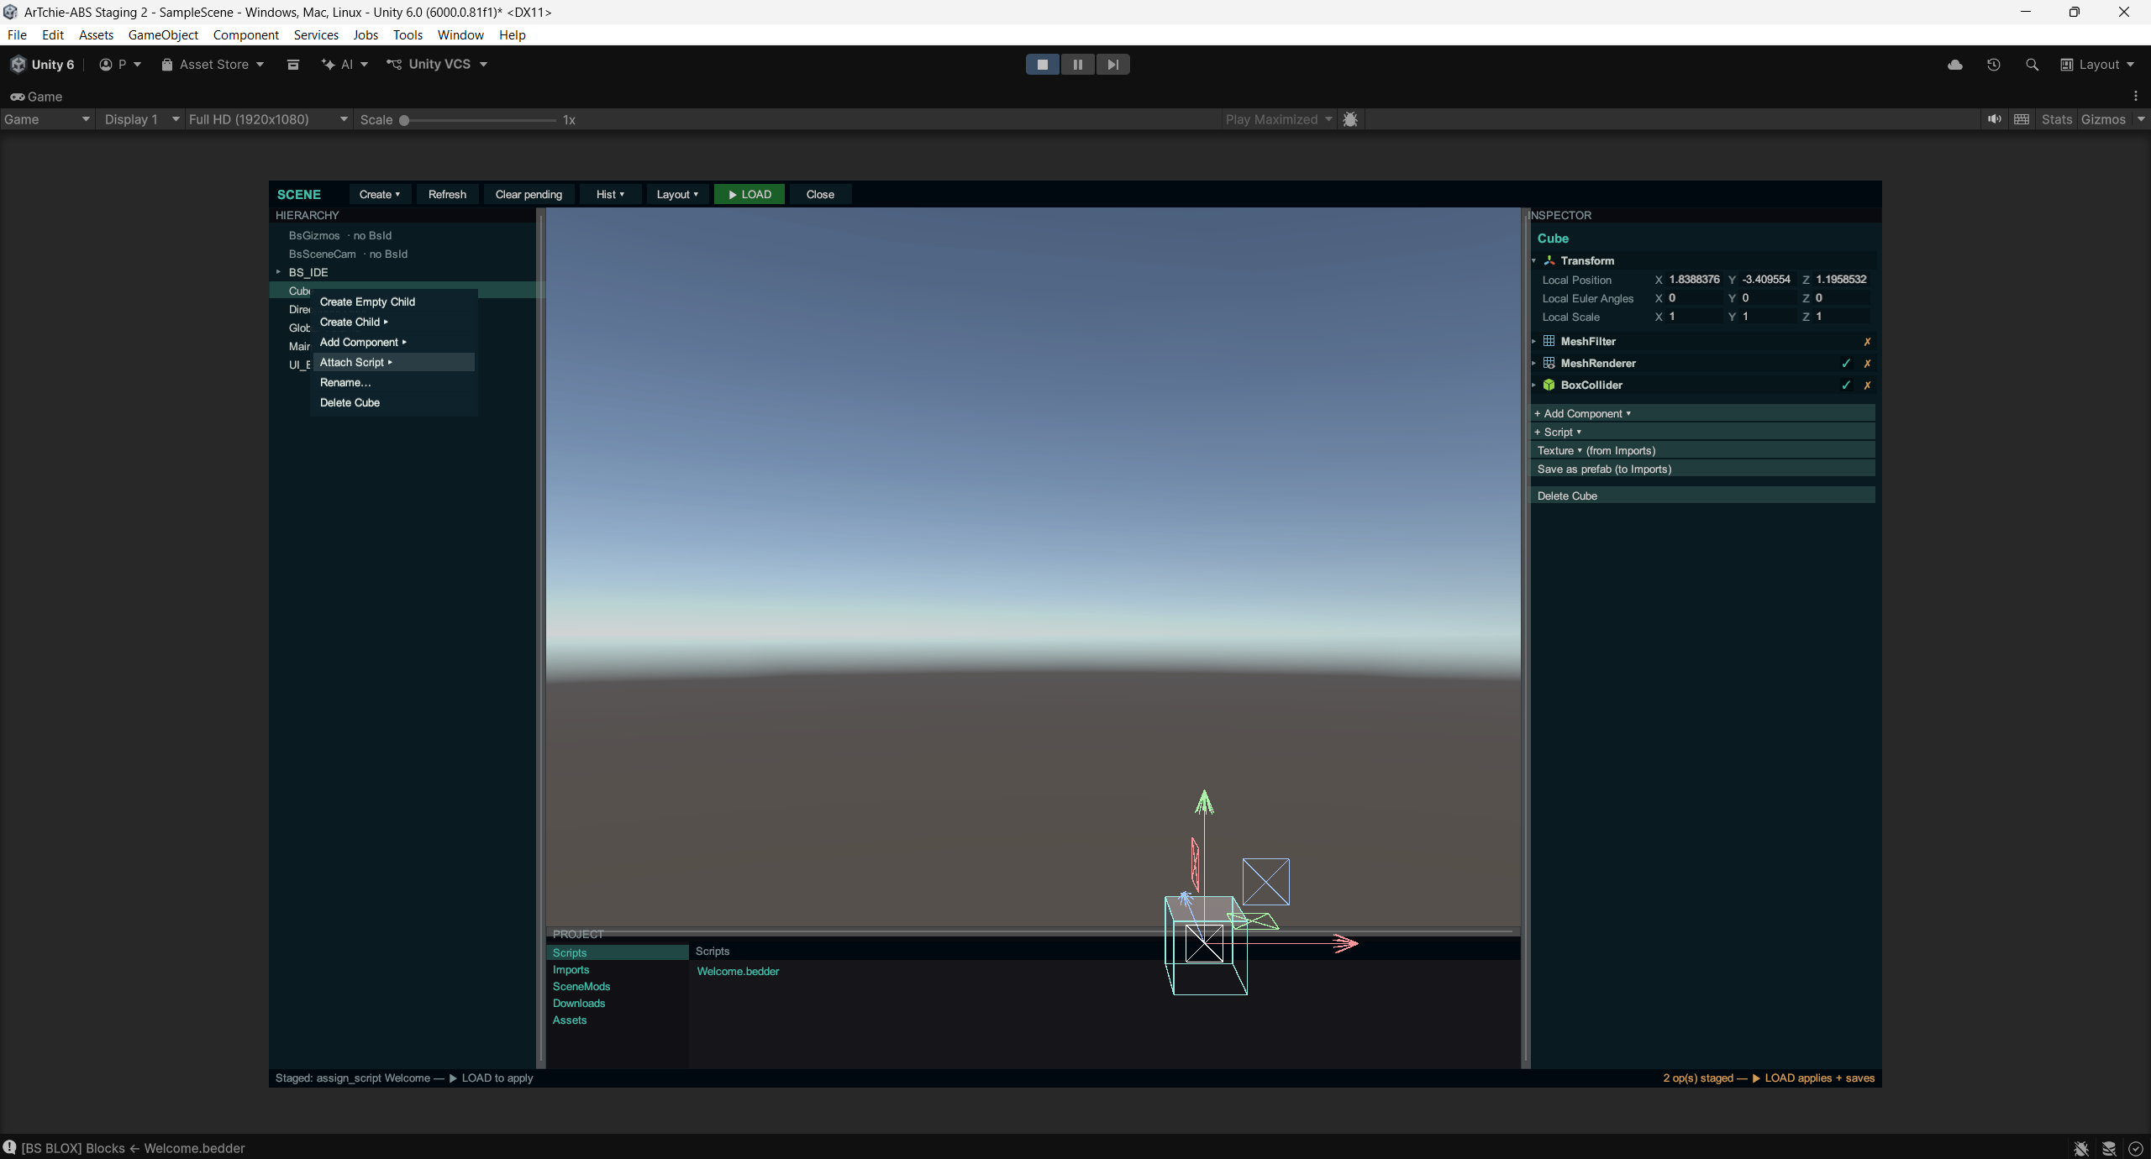Click Clear pending button
The image size is (2151, 1159).
pyautogui.click(x=529, y=194)
